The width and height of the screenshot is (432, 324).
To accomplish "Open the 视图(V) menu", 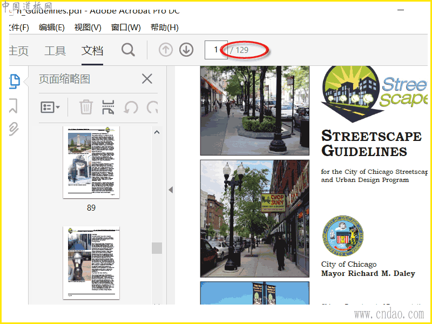I will [88, 28].
